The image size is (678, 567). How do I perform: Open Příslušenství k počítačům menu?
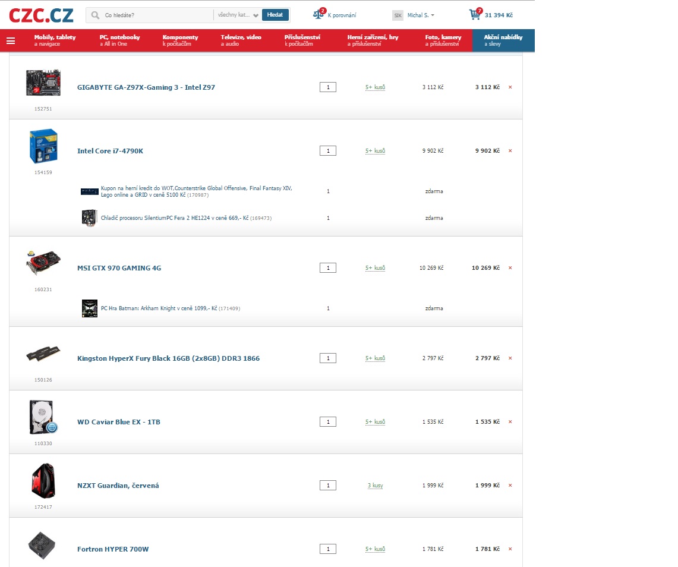click(x=302, y=40)
